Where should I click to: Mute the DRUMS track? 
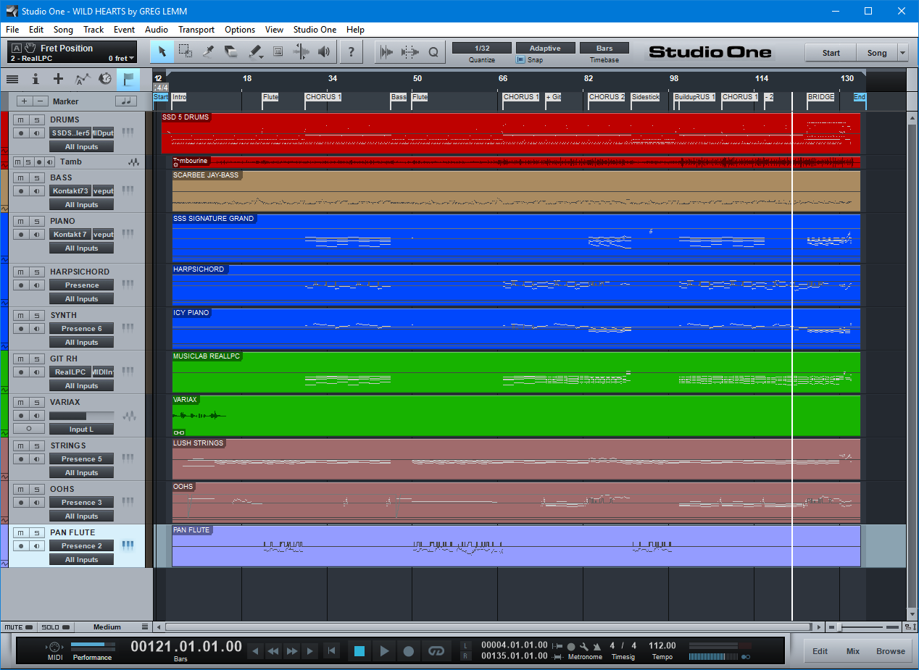[x=21, y=120]
